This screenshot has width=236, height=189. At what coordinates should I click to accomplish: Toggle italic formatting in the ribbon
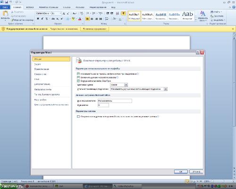click(x=42, y=19)
